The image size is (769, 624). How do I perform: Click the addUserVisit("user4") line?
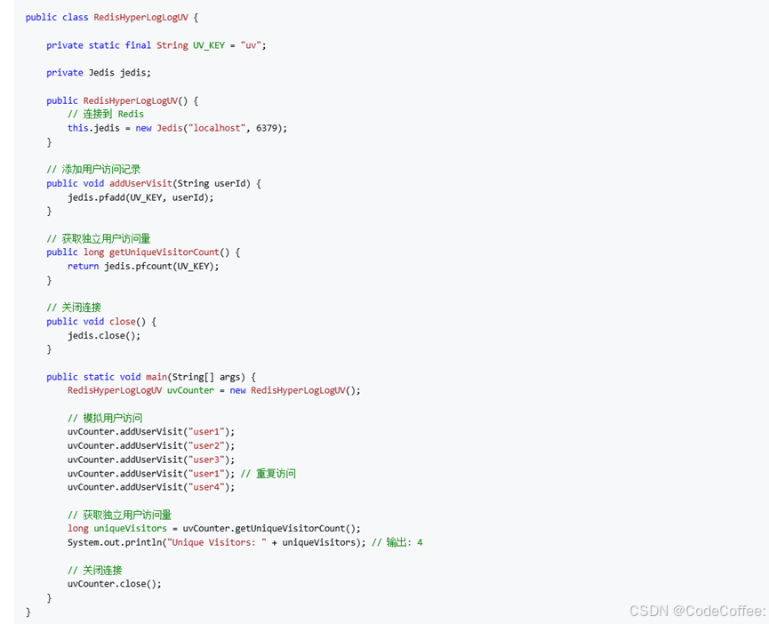(x=151, y=487)
